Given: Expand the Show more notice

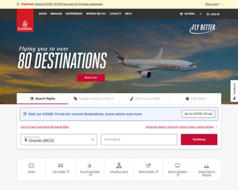Looking at the screenshot, I should tap(213, 4).
